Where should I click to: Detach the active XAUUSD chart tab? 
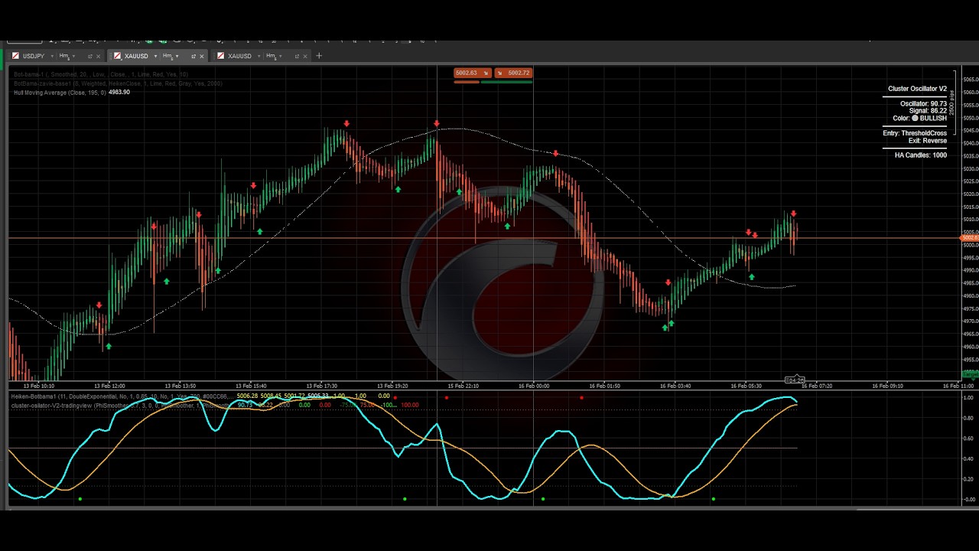pyautogui.click(x=194, y=56)
